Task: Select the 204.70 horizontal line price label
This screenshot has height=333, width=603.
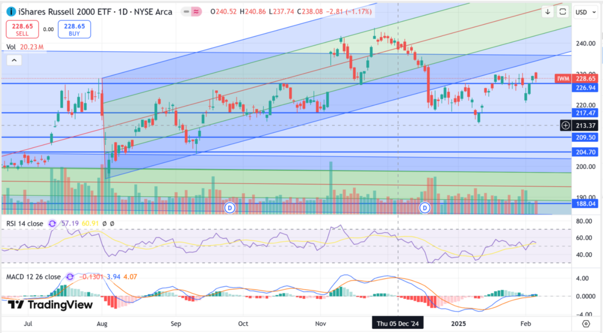Action: tap(585, 152)
